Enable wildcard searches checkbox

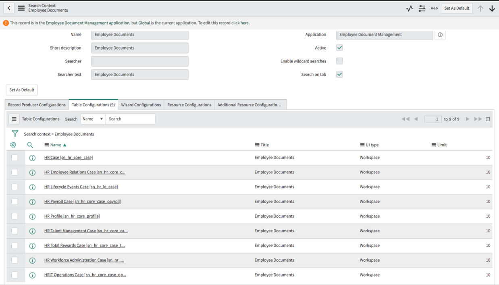[x=339, y=61]
